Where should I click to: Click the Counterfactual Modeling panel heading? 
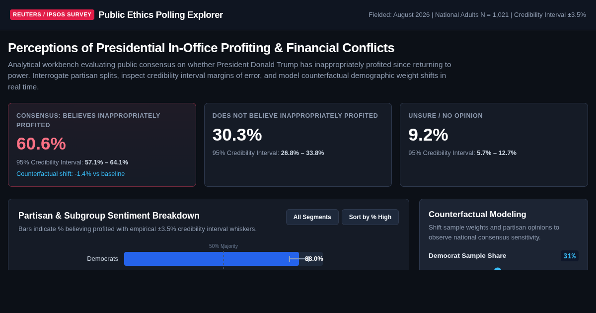pyautogui.click(x=477, y=215)
